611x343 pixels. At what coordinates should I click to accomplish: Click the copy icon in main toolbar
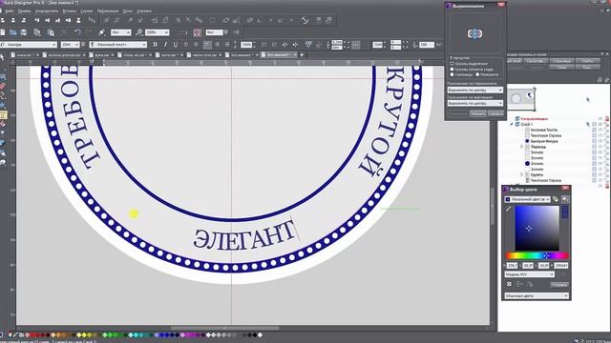[x=37, y=32]
